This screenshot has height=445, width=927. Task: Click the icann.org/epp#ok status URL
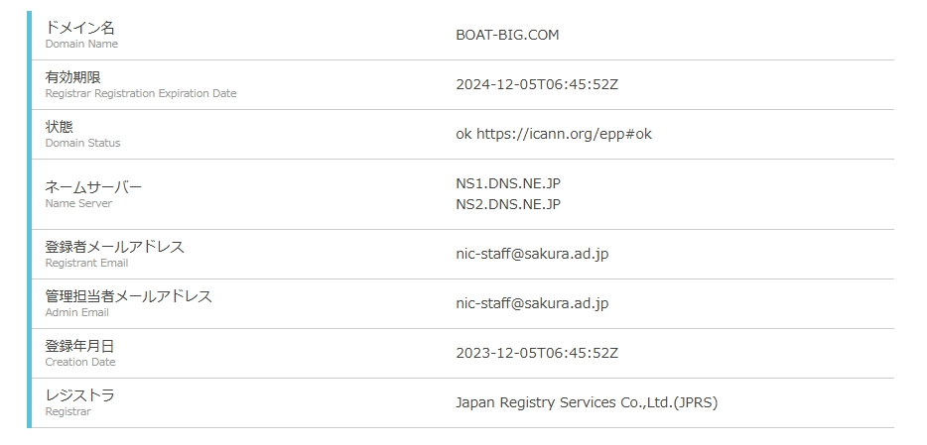click(564, 134)
